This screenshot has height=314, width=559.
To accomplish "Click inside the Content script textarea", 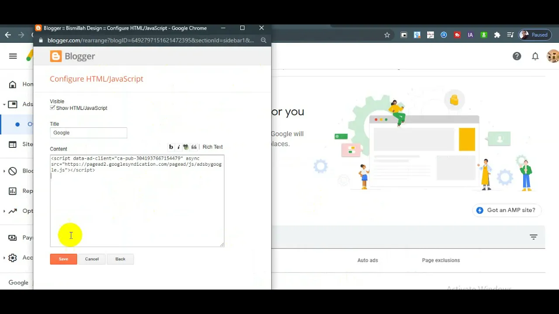I will click(137, 201).
